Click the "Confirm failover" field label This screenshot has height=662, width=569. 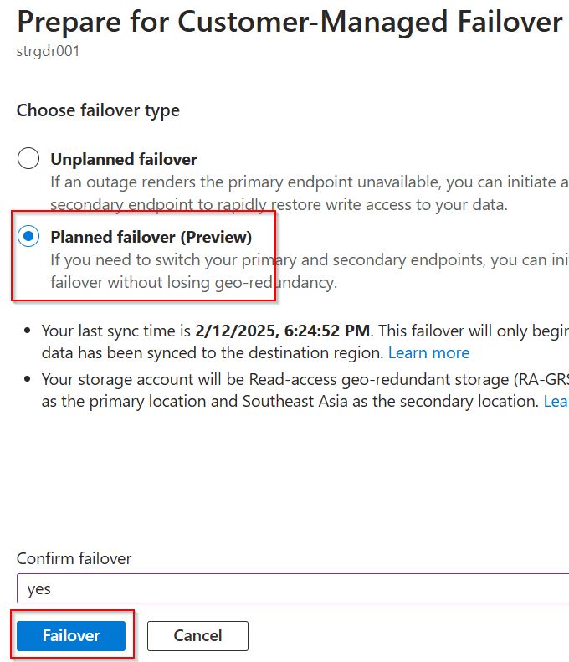point(74,558)
